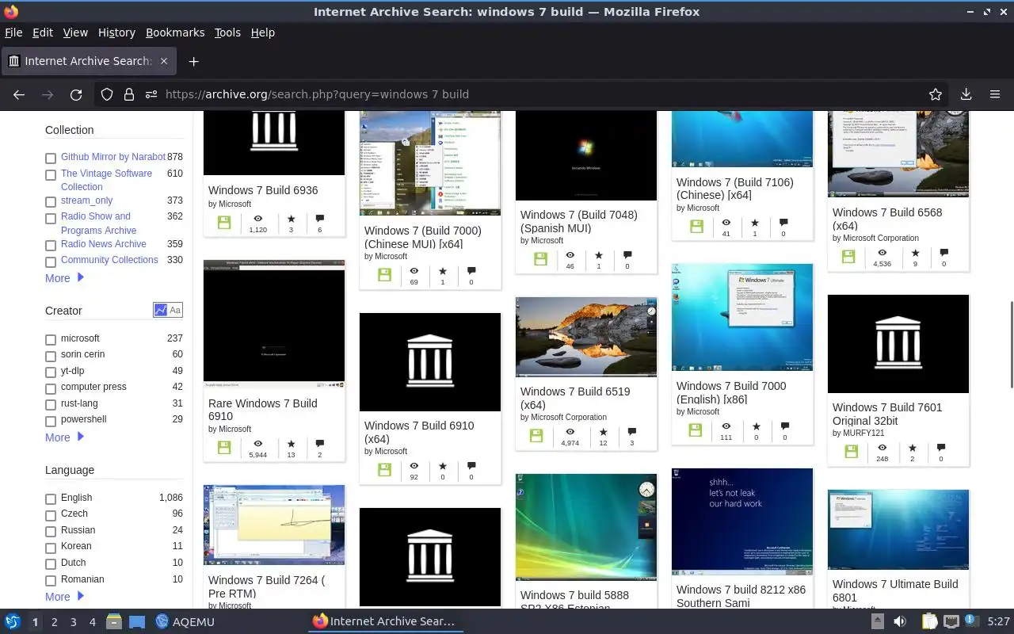The height and width of the screenshot is (634, 1014).
Task: Expand More under Collection
Action: [x=64, y=278]
